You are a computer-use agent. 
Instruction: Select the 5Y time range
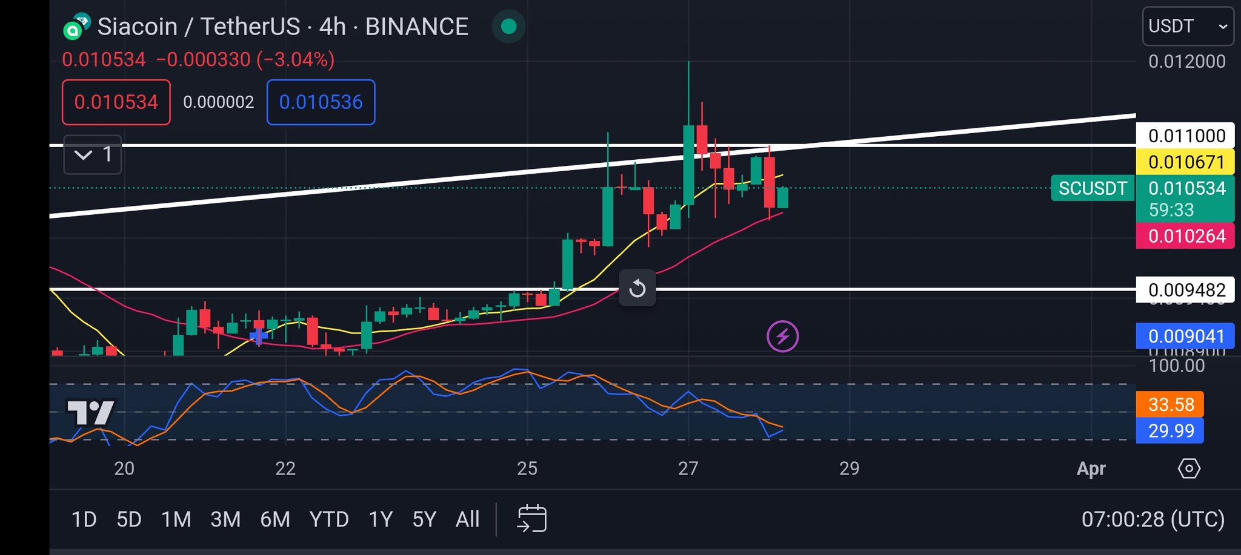point(424,519)
